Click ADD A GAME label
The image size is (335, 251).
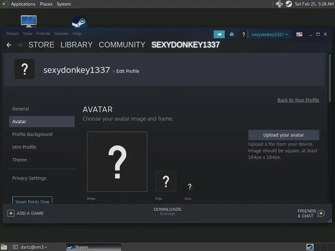[30, 213]
